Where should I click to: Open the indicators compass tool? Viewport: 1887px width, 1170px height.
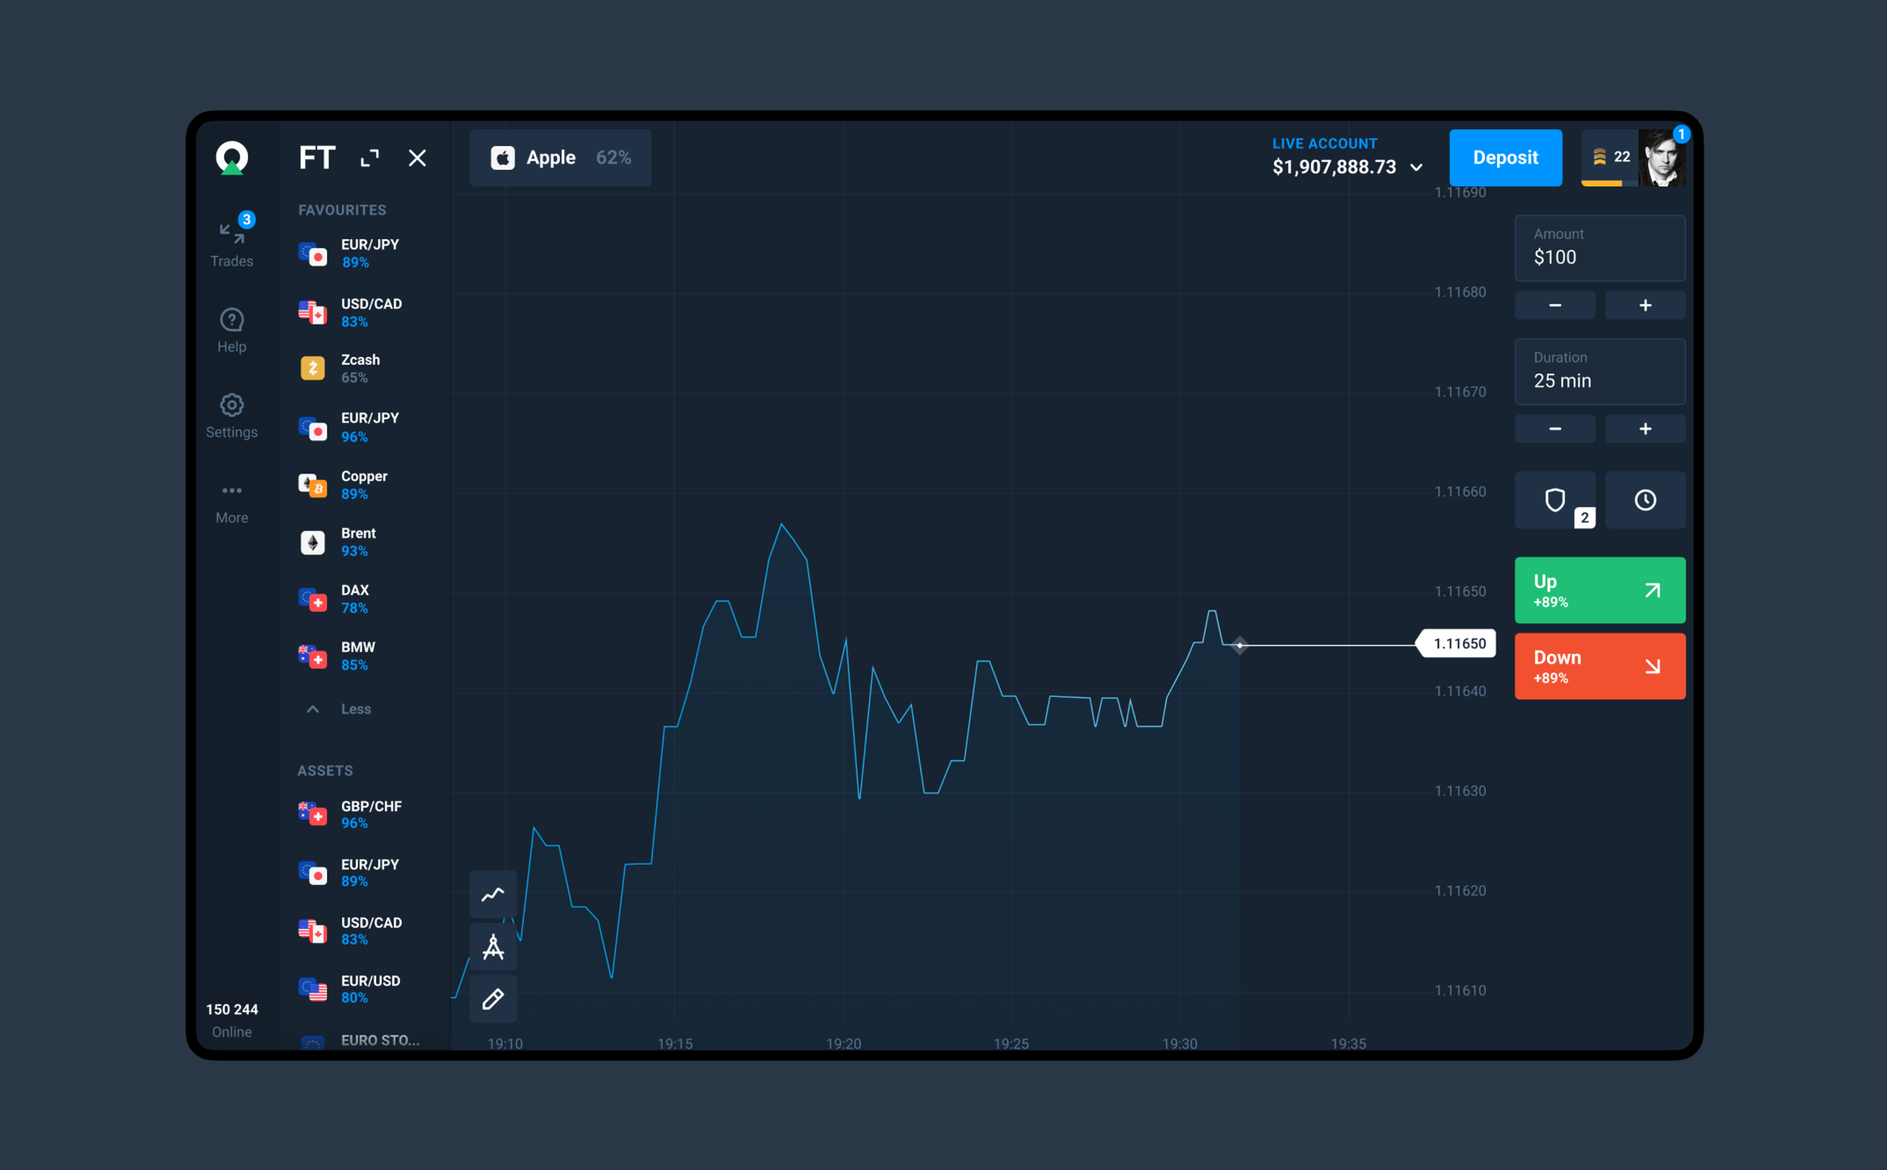493,946
